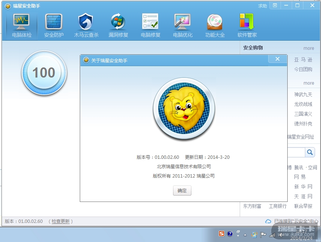Open the 软件管家 software manager
Image resolution: width=321 pixels, height=242 pixels.
247,26
